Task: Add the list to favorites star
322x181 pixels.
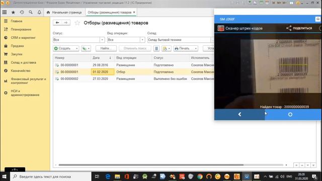Action: point(77,23)
